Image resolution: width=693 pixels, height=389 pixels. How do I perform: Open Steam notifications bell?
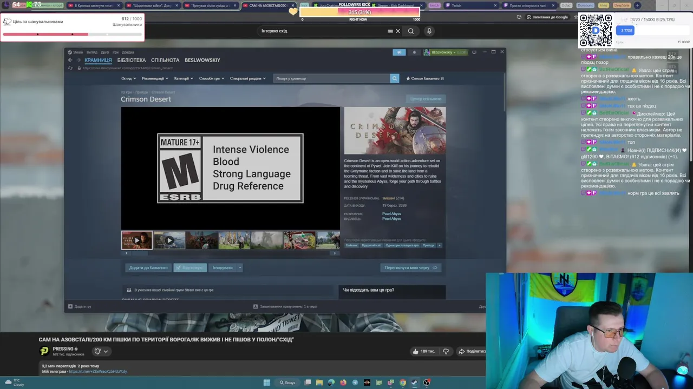click(x=414, y=52)
